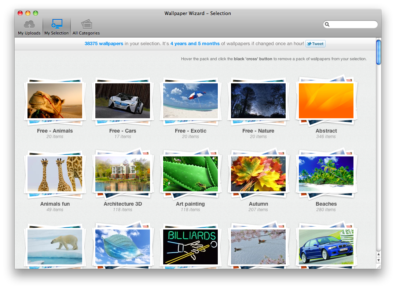The height and width of the screenshot is (289, 396).
Task: Select the Architecture 3D pack
Action: (x=122, y=174)
